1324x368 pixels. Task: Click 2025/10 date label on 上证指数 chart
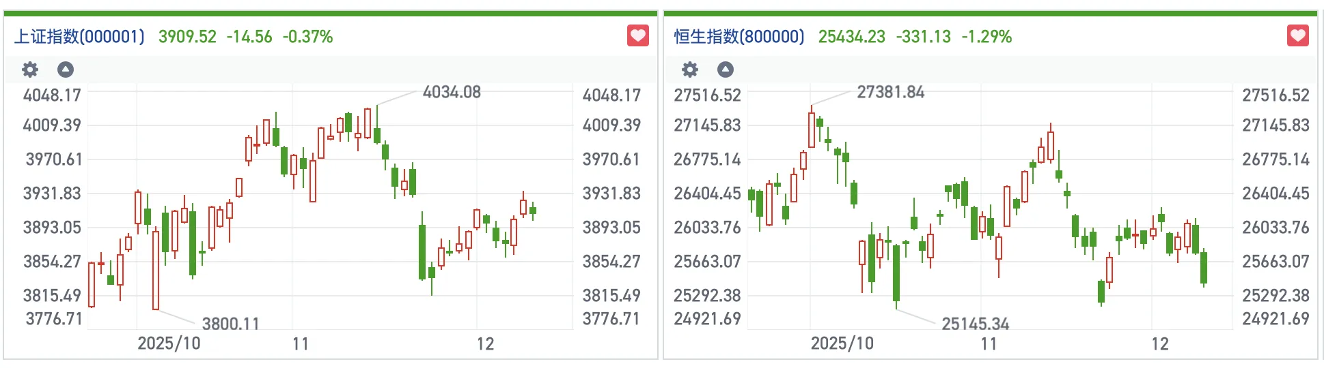tap(169, 343)
